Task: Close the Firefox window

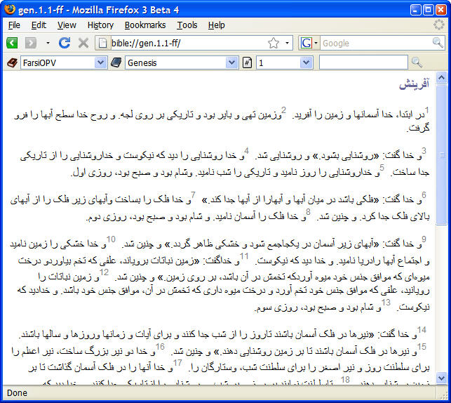Action: (x=441, y=10)
